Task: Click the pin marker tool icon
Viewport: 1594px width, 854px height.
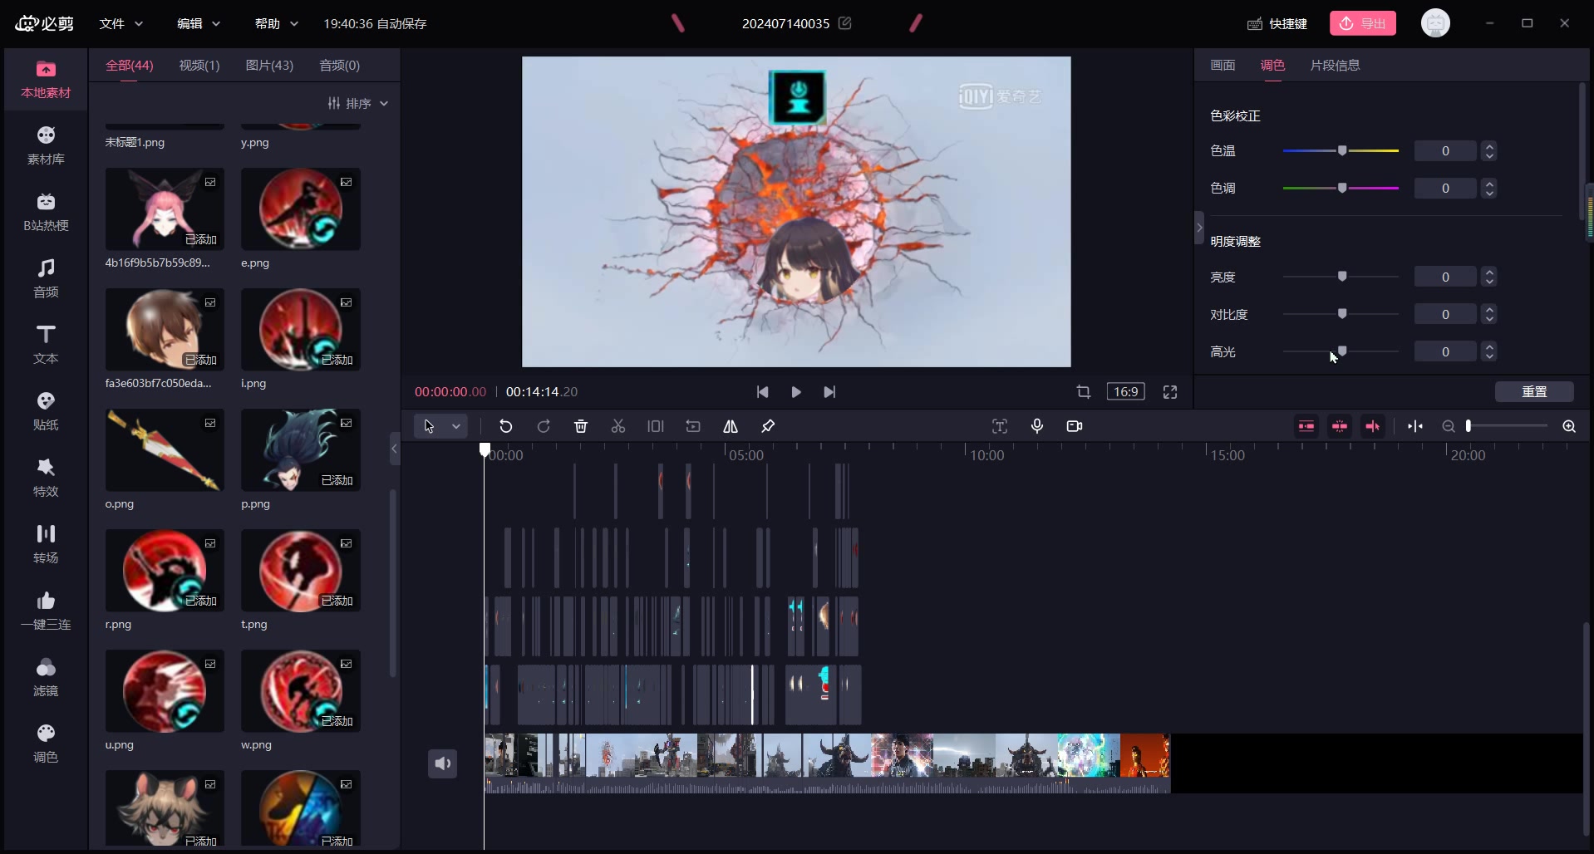Action: 768,426
